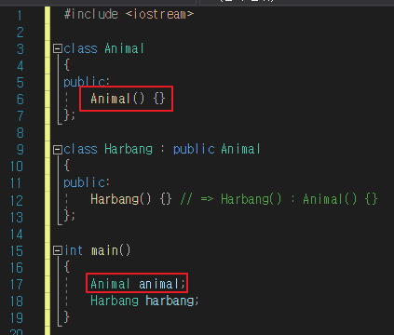Image resolution: width=394 pixels, height=335 pixels.
Task: Collapse the class Animal code block
Action: (58, 48)
